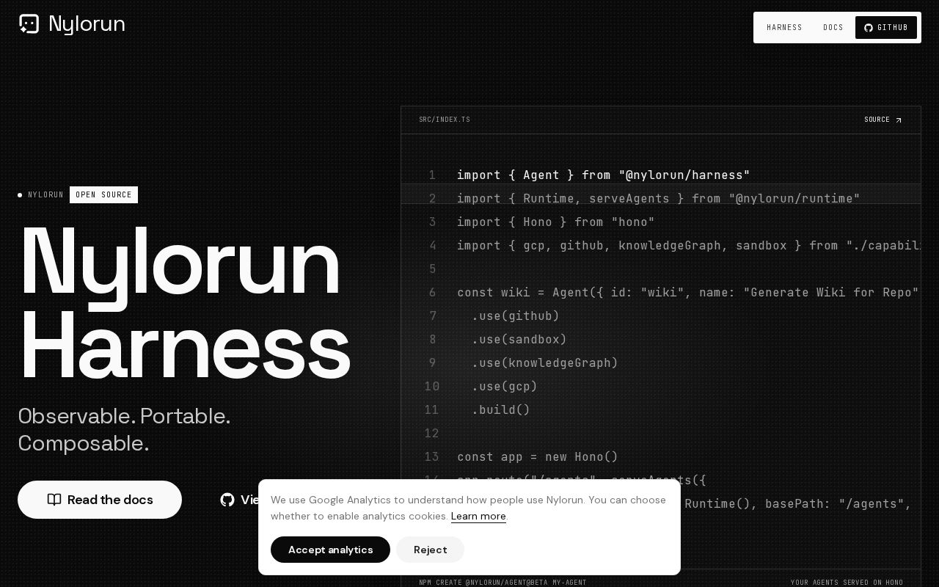The image size is (939, 587).
Task: Click code line importing gcp, github, knowledgeGraph
Action: 689,245
